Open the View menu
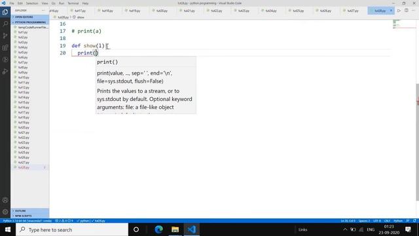The height and width of the screenshot is (236, 419). (45, 3)
